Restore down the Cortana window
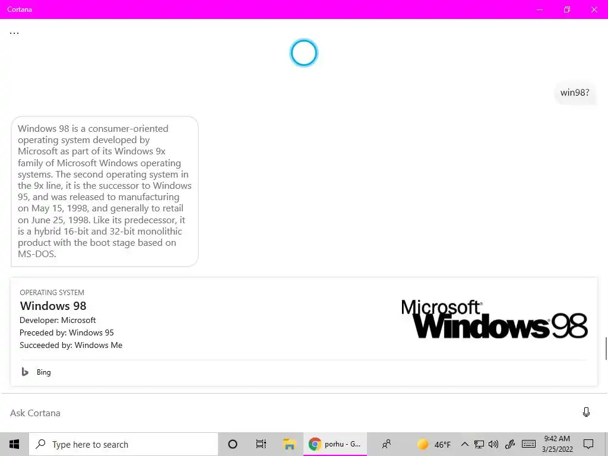The width and height of the screenshot is (608, 456). click(567, 9)
